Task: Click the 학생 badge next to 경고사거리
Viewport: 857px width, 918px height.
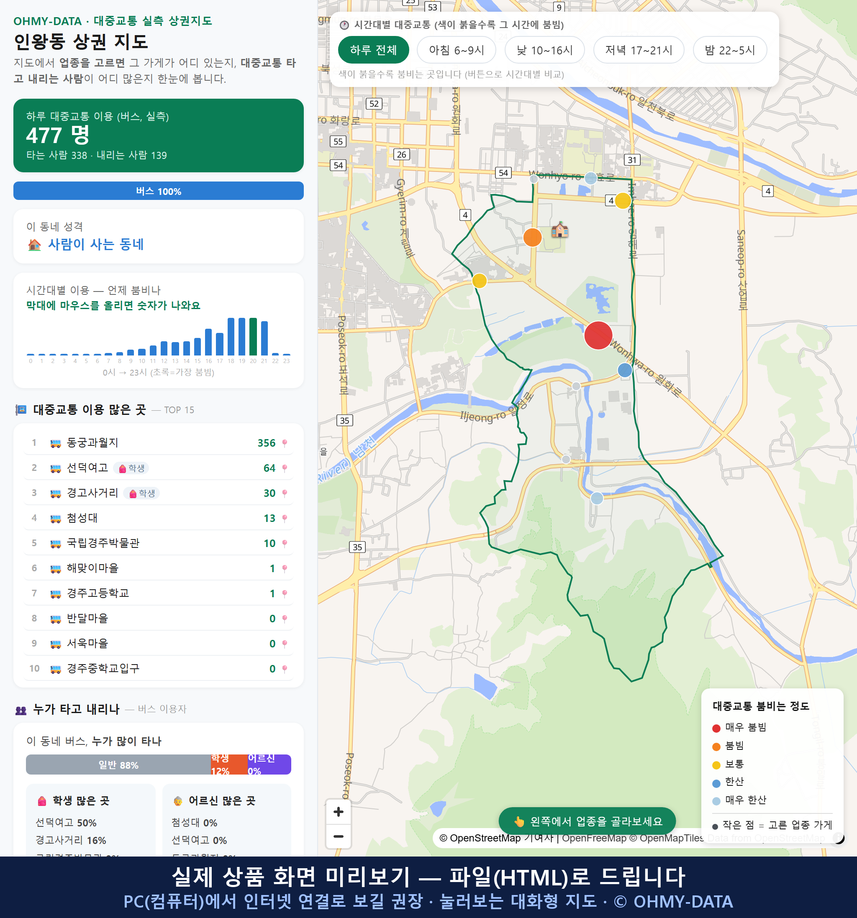Action: click(x=142, y=493)
